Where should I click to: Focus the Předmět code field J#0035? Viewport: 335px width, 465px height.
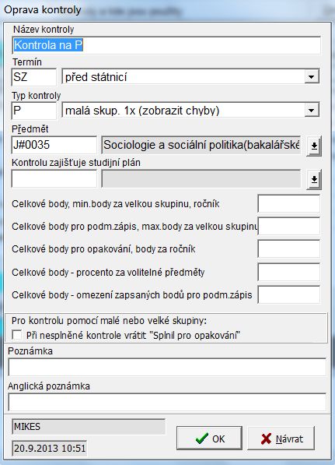click(x=54, y=145)
